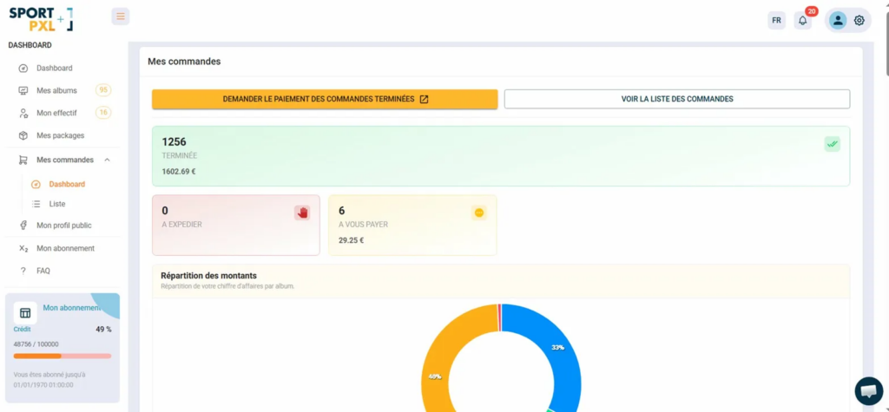Click the green double-check icon on Terminée card
Screen dimensions: 889x412
tap(833, 144)
